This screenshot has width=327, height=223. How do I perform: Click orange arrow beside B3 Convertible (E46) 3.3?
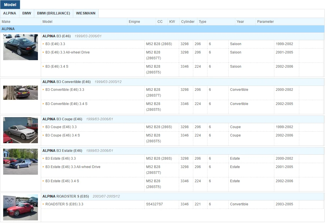pos(43,89)
